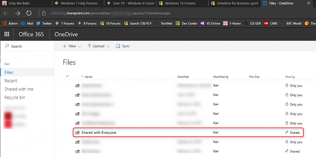Open the Upload dropdown menu

click(x=99, y=46)
